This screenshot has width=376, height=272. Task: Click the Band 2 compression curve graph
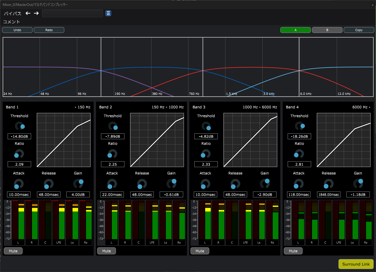click(157, 140)
